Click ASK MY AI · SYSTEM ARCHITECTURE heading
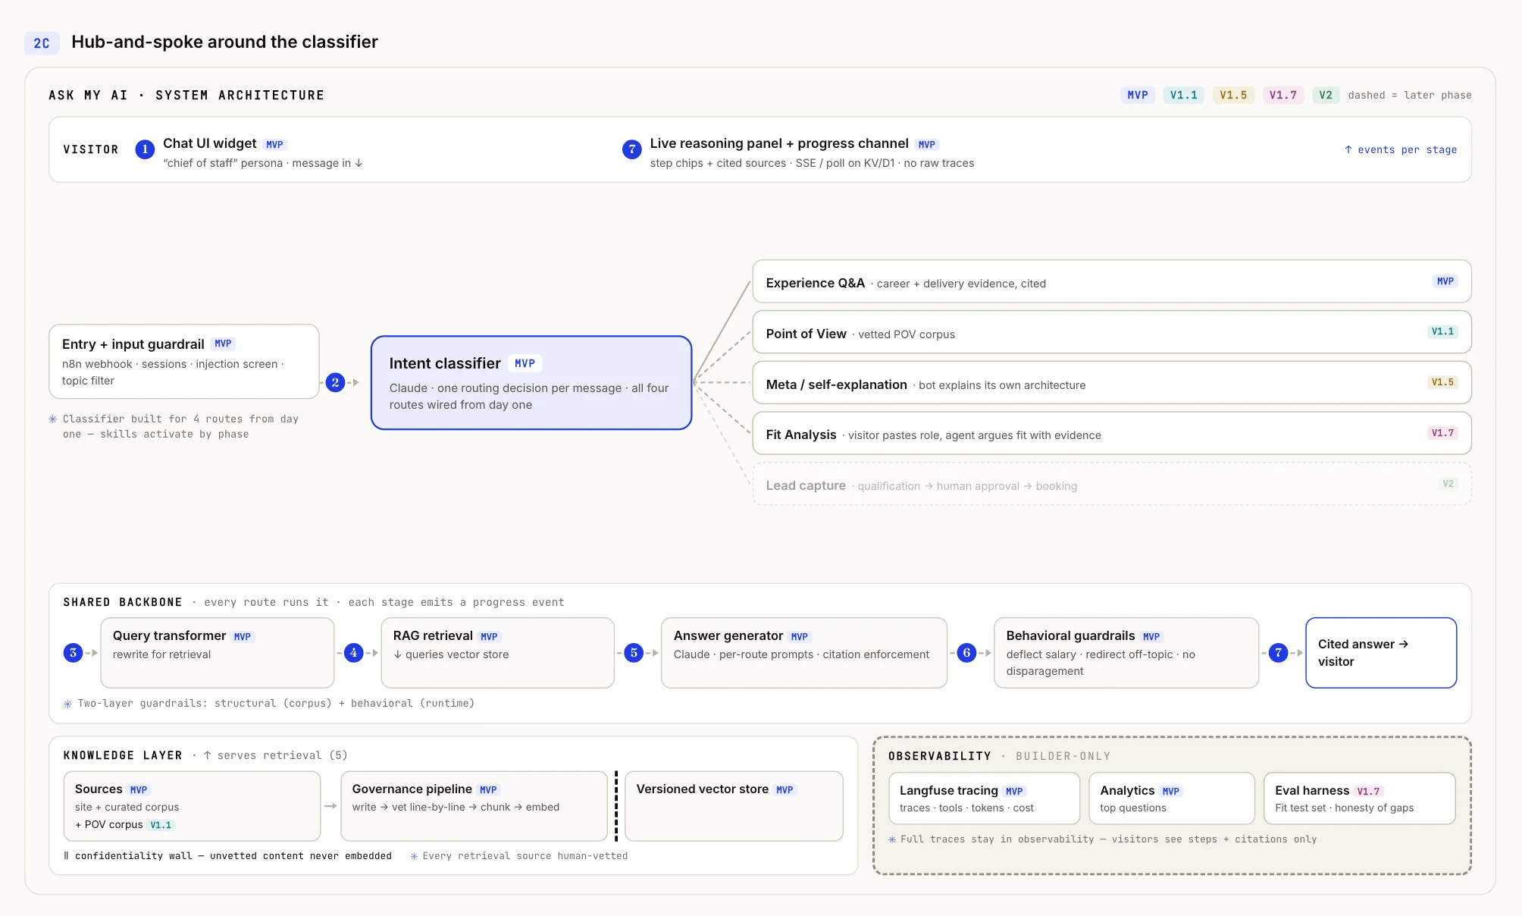1522x916 pixels. 186,96
